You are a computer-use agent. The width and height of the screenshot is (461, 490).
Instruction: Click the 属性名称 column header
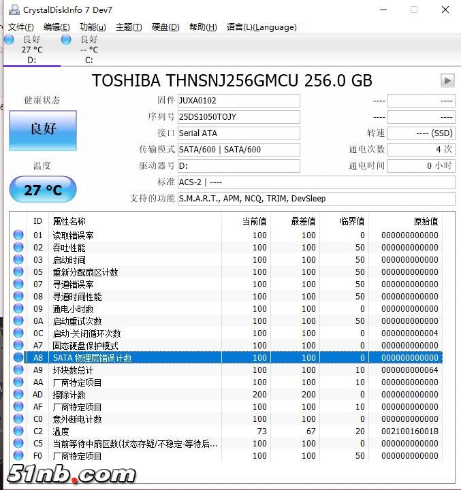[x=69, y=221]
